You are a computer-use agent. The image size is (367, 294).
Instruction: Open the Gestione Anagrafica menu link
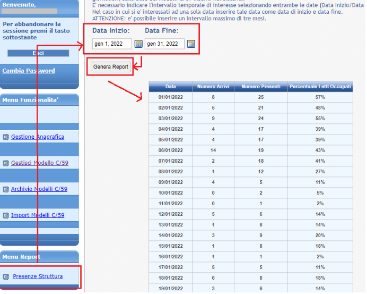(x=38, y=137)
